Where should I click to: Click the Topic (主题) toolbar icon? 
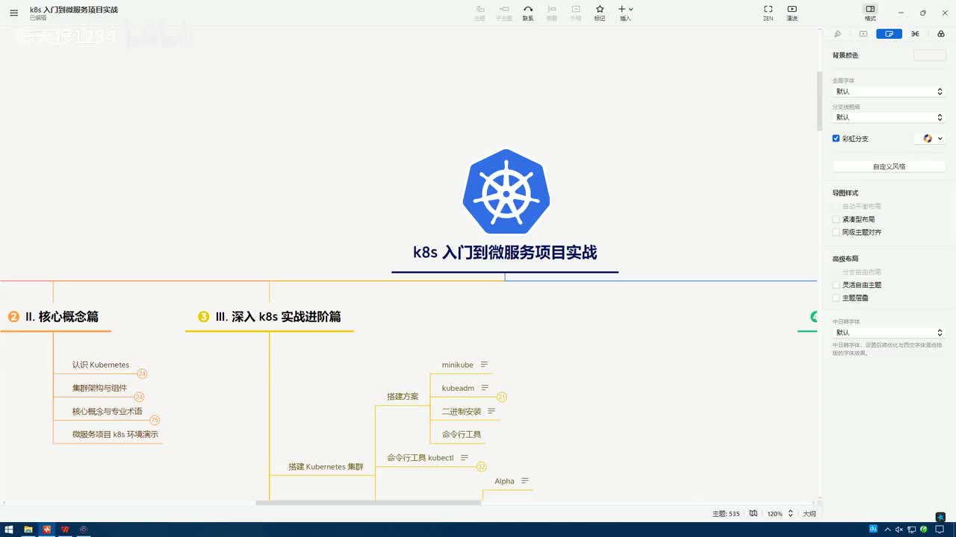(x=479, y=13)
